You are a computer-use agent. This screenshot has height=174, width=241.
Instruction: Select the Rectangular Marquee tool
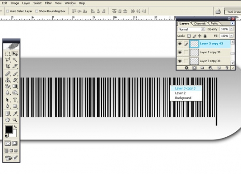tap(7, 54)
